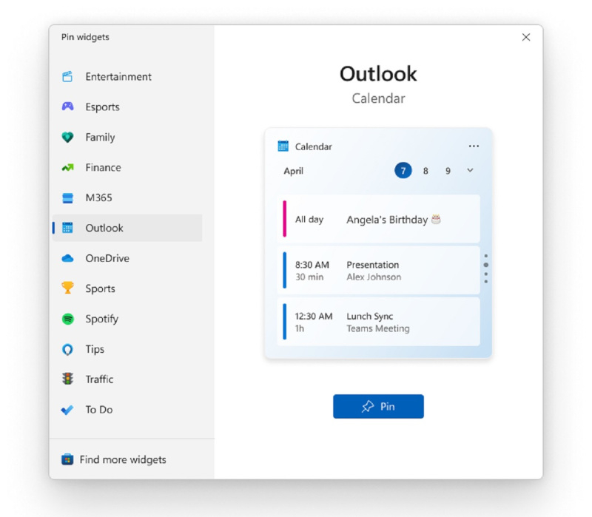Open Find more widgets link
The width and height of the screenshot is (592, 517).
click(x=122, y=459)
